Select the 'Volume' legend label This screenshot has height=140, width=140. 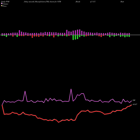[5, 4]
